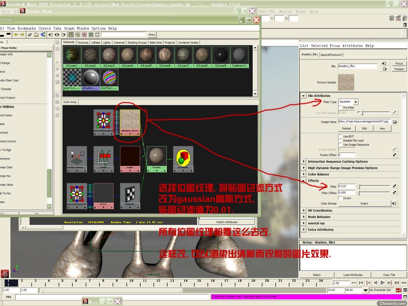Click the go to output connection icon
This screenshot has width=408, height=306.
coord(385,69)
